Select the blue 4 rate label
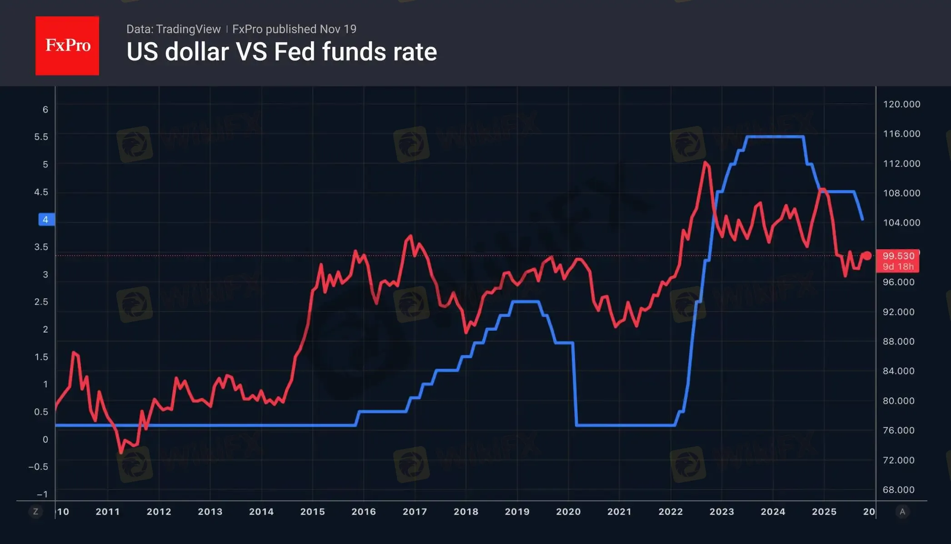 pos(46,220)
